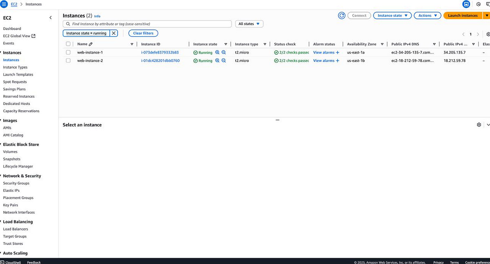Collapse the EC2 navigation sidebar
Viewport: 490px width, 264px height.
click(x=50, y=18)
